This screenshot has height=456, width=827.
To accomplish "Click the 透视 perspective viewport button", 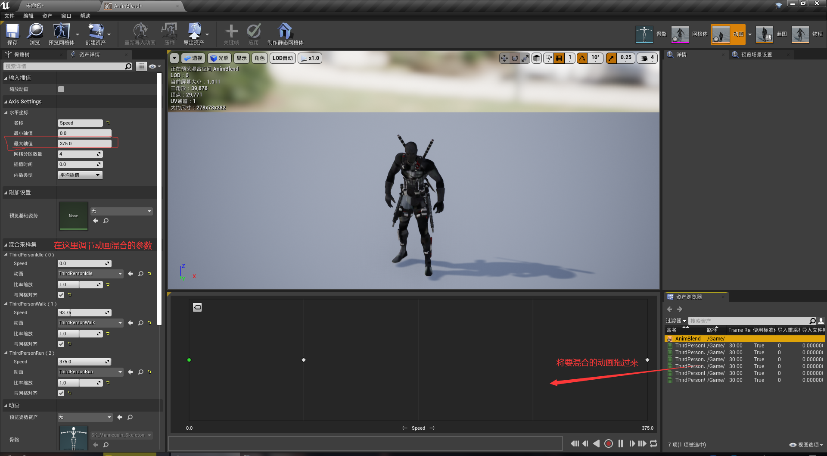I will click(193, 58).
